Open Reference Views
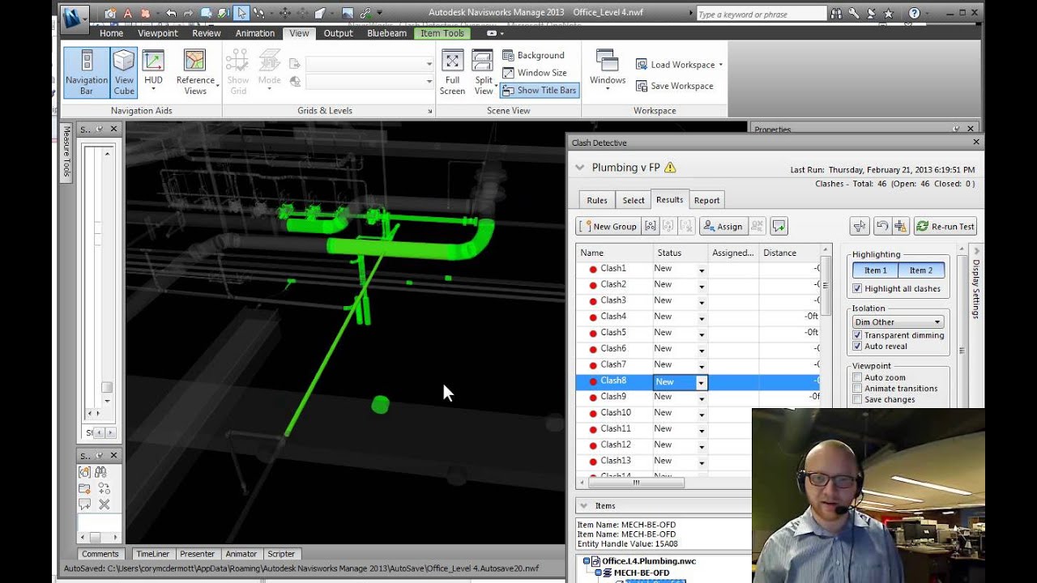Viewport: 1037px width, 583px height. pos(195,73)
